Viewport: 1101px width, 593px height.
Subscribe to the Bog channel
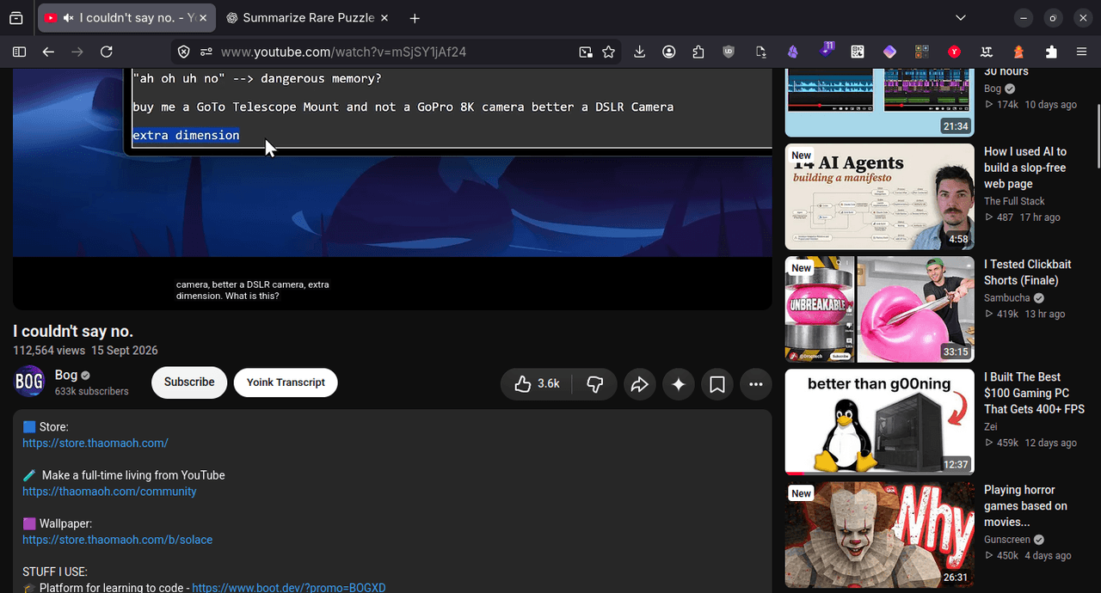189,382
